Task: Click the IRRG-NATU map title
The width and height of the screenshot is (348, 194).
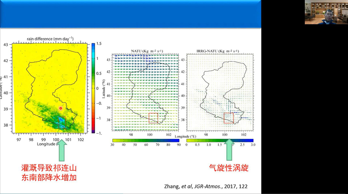Action: tap(220, 51)
